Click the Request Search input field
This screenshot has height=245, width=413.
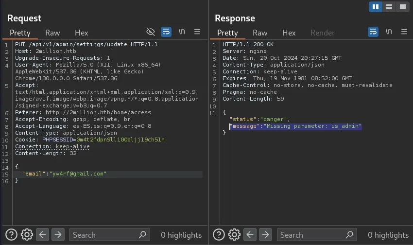tap(104, 235)
